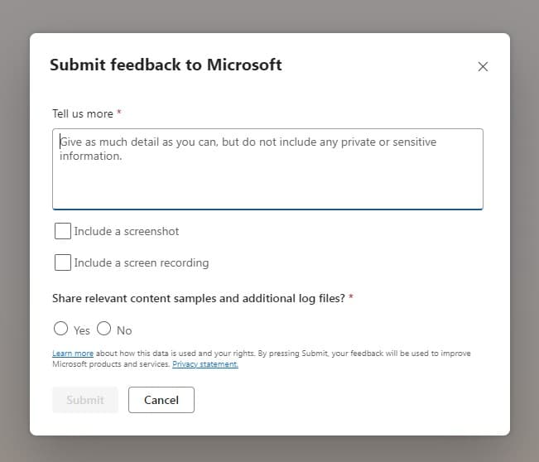Screen dimensions: 539x462
Task: Click the 'Share relevant content samples' question text
Action: pos(199,297)
